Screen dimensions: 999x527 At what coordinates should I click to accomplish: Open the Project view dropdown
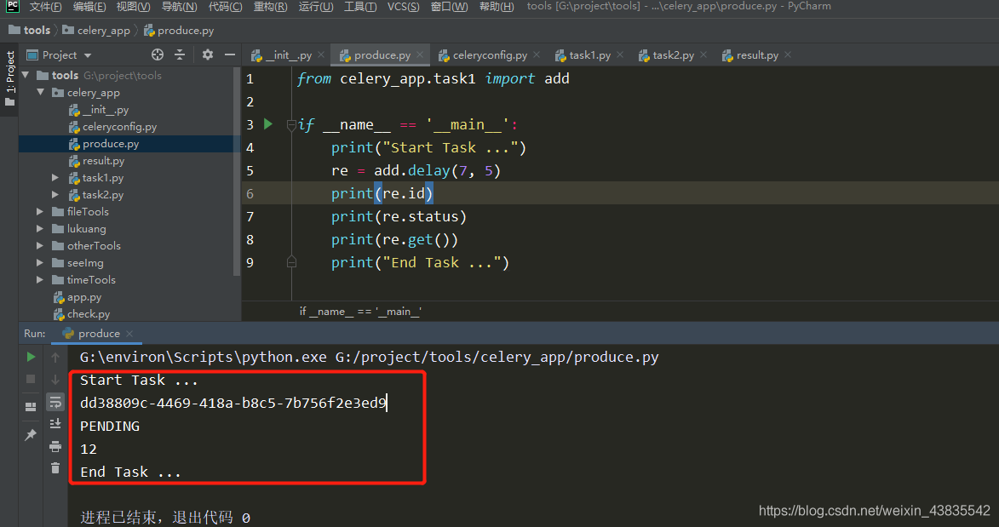click(88, 55)
